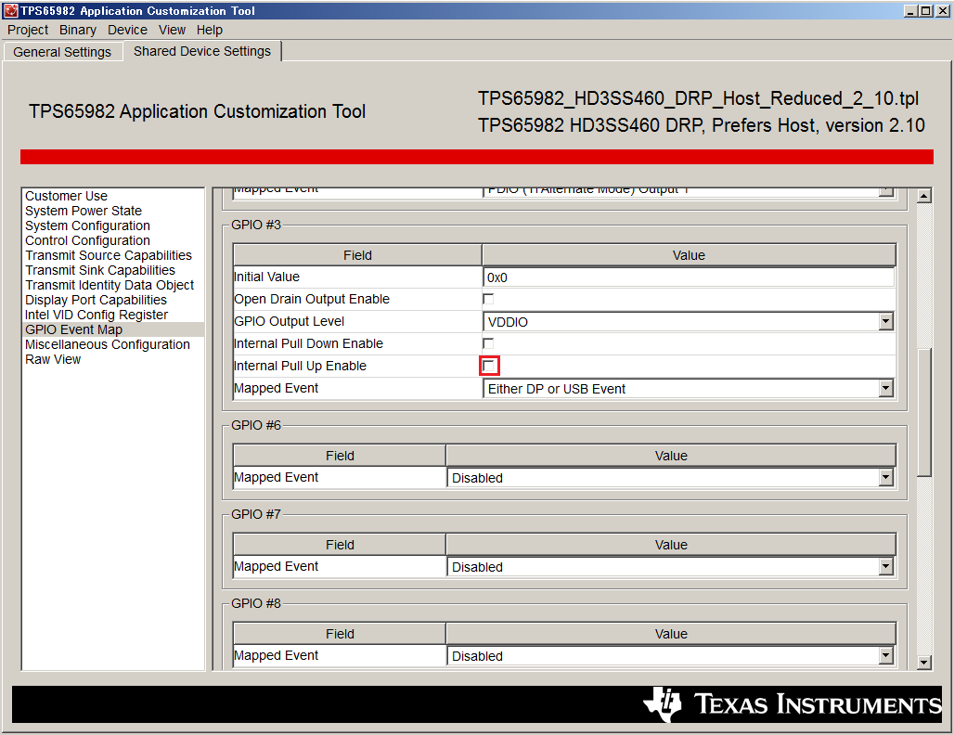The height and width of the screenshot is (735, 954).
Task: Click GPIO #7 Value column header
Action: click(671, 545)
